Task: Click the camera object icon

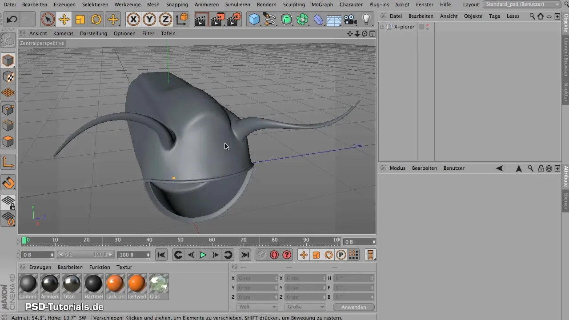Action: [350, 20]
